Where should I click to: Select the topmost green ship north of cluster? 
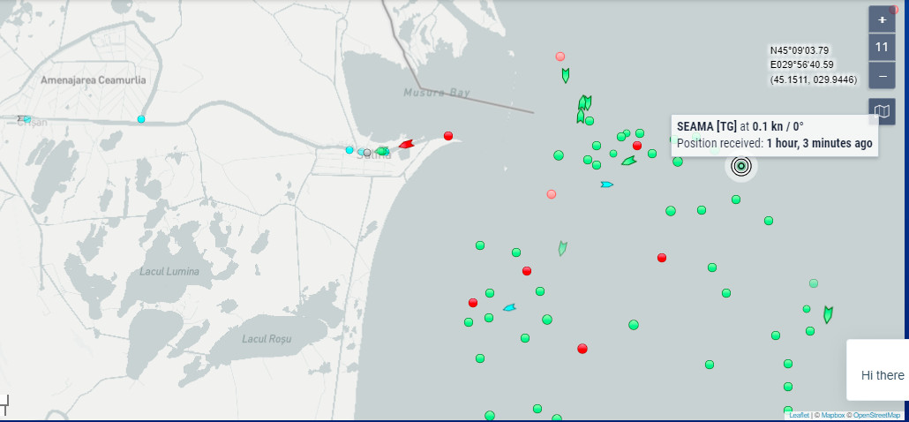(x=565, y=75)
